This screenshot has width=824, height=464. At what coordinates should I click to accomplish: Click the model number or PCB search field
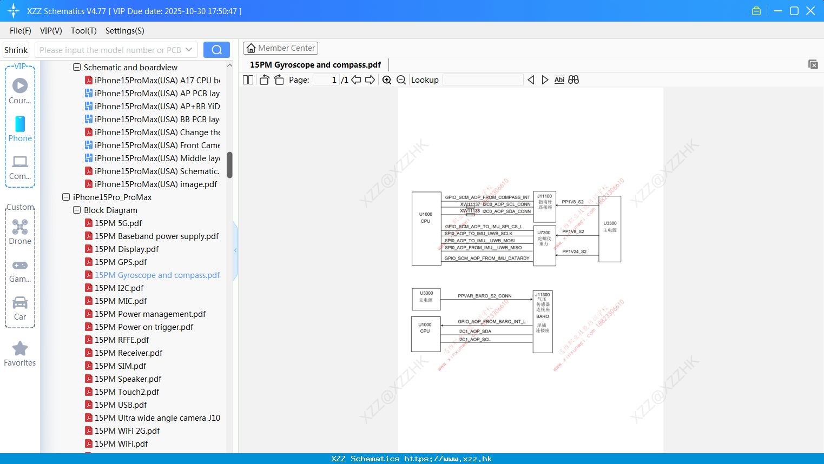110,50
